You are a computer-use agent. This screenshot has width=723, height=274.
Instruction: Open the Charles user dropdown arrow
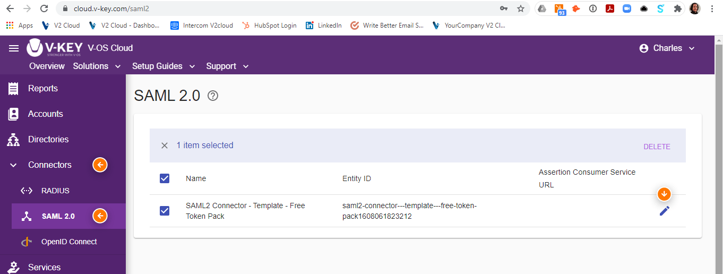click(x=692, y=48)
